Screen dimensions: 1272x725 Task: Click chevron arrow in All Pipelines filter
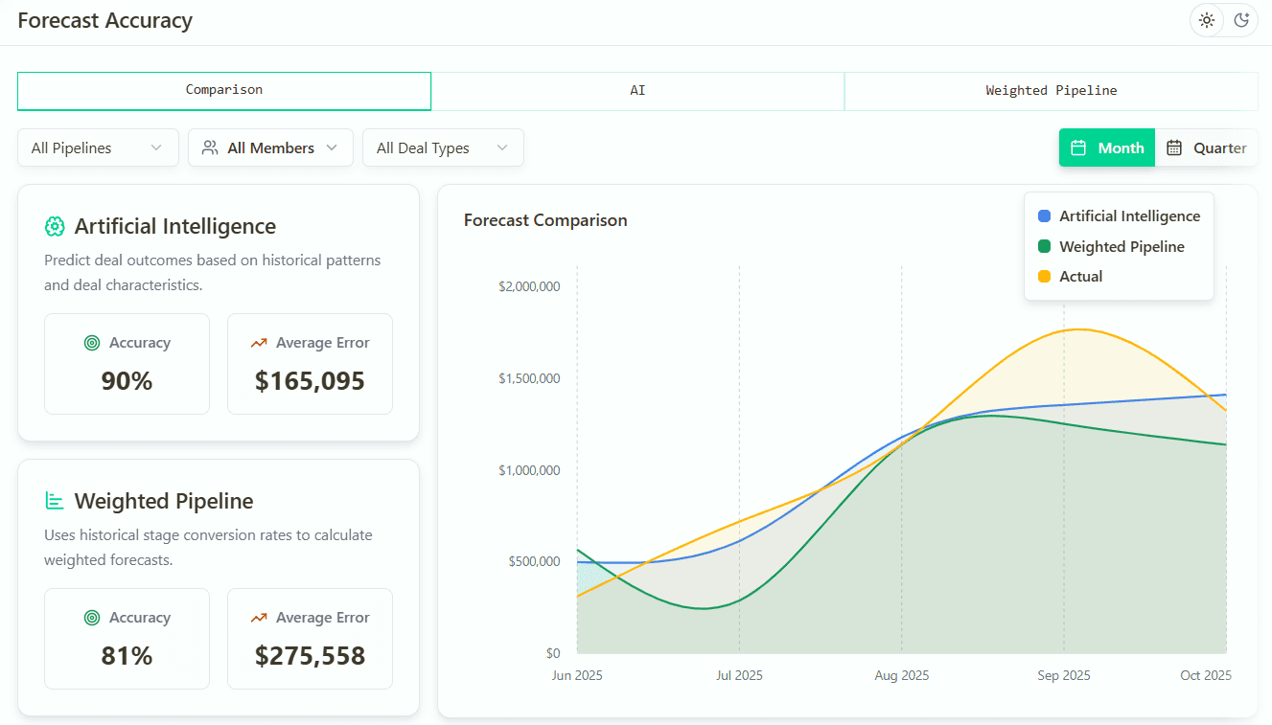click(x=156, y=147)
